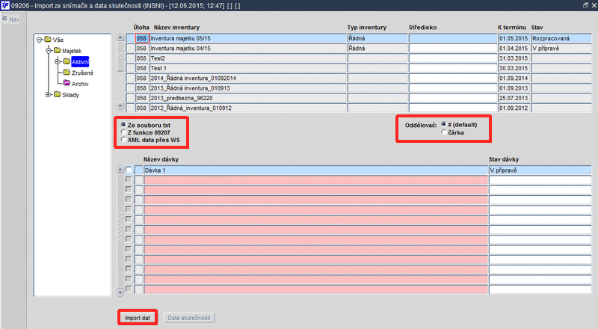Select row Inventura majetku 04/15

tap(248, 48)
